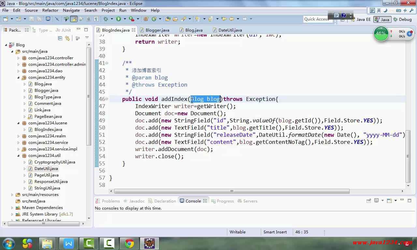417x250 pixels.
Task: Click the Open Perspective icon
Action: pyautogui.click(x=342, y=20)
